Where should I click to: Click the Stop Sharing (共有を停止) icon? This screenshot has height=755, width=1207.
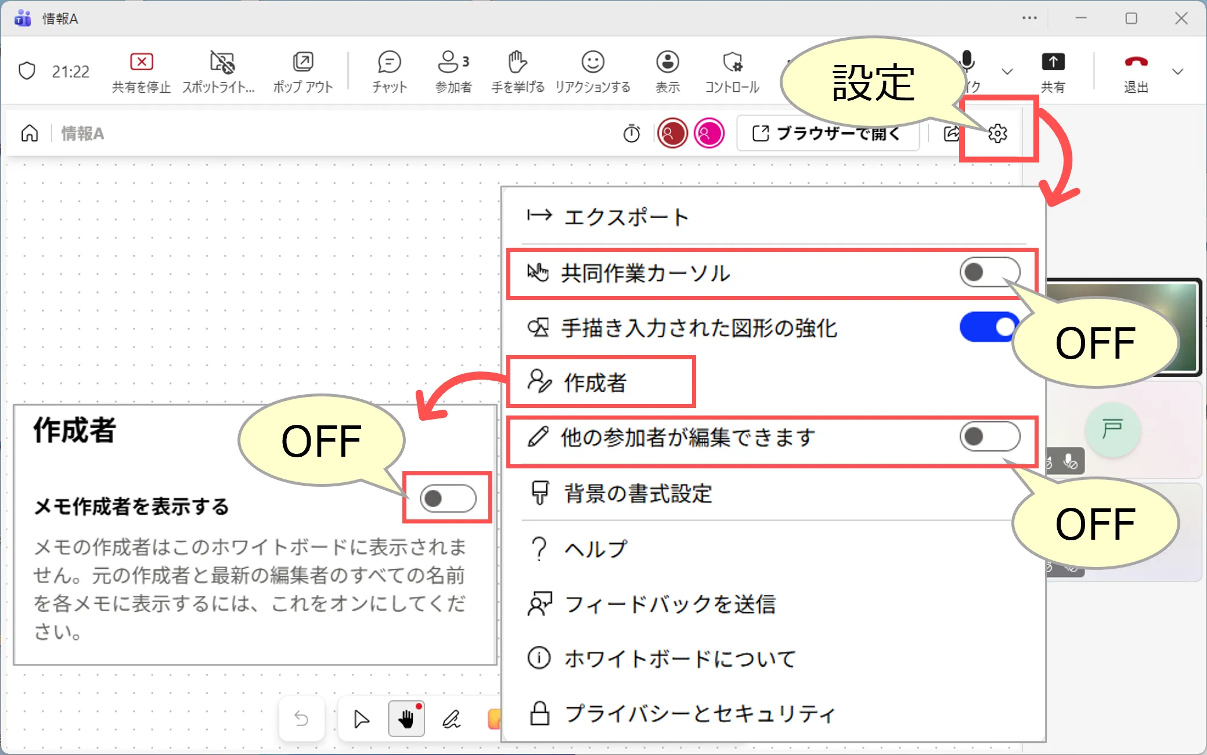click(141, 62)
